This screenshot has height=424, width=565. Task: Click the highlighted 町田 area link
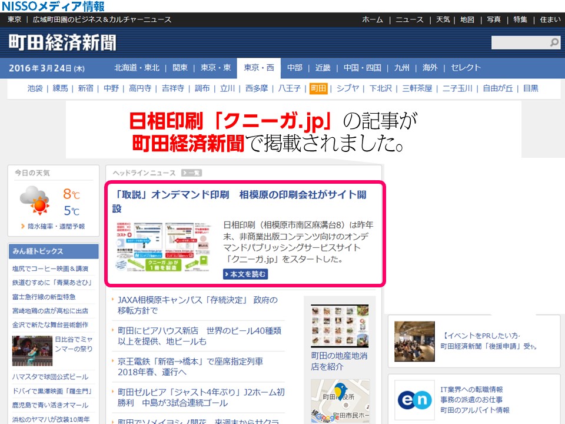[318, 88]
